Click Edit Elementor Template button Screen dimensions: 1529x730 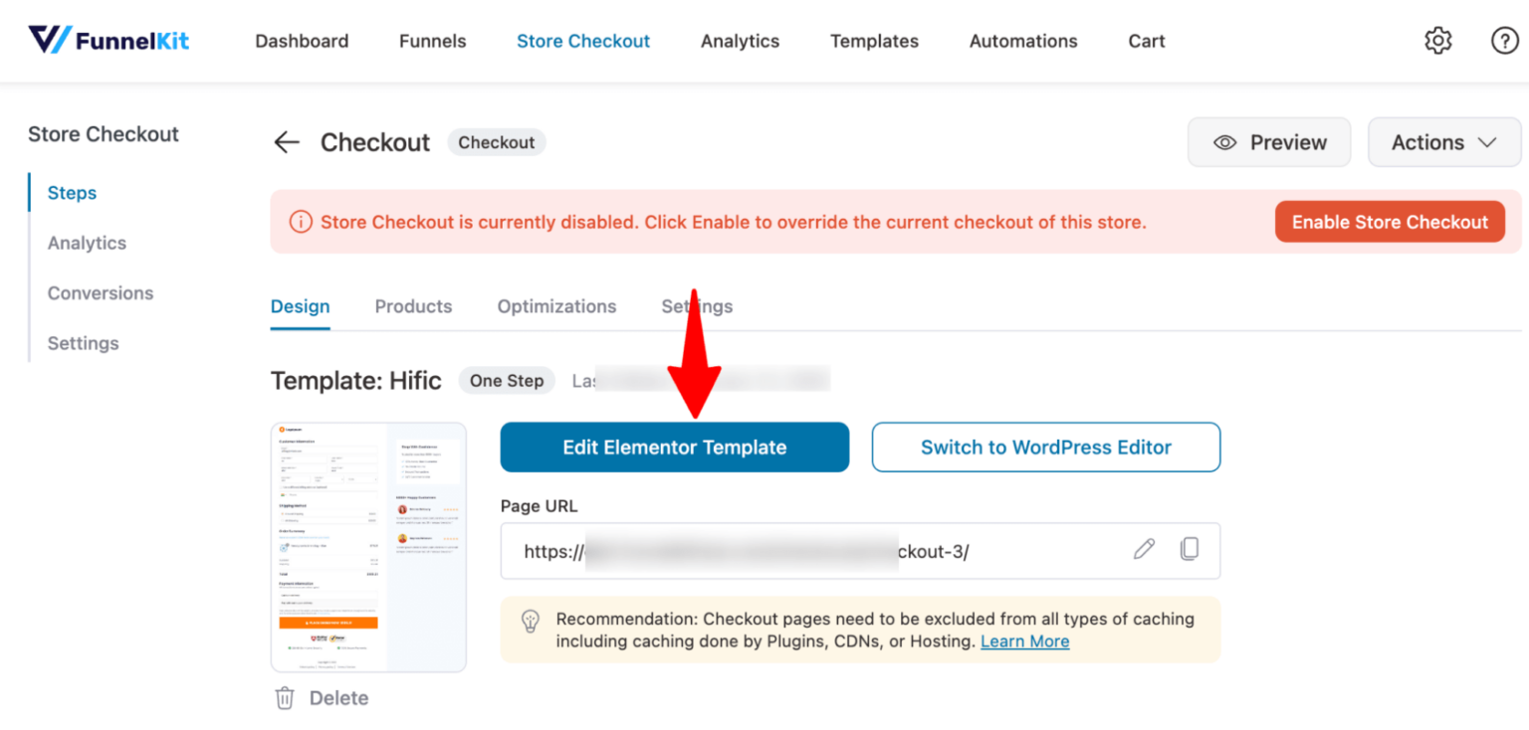pos(674,448)
